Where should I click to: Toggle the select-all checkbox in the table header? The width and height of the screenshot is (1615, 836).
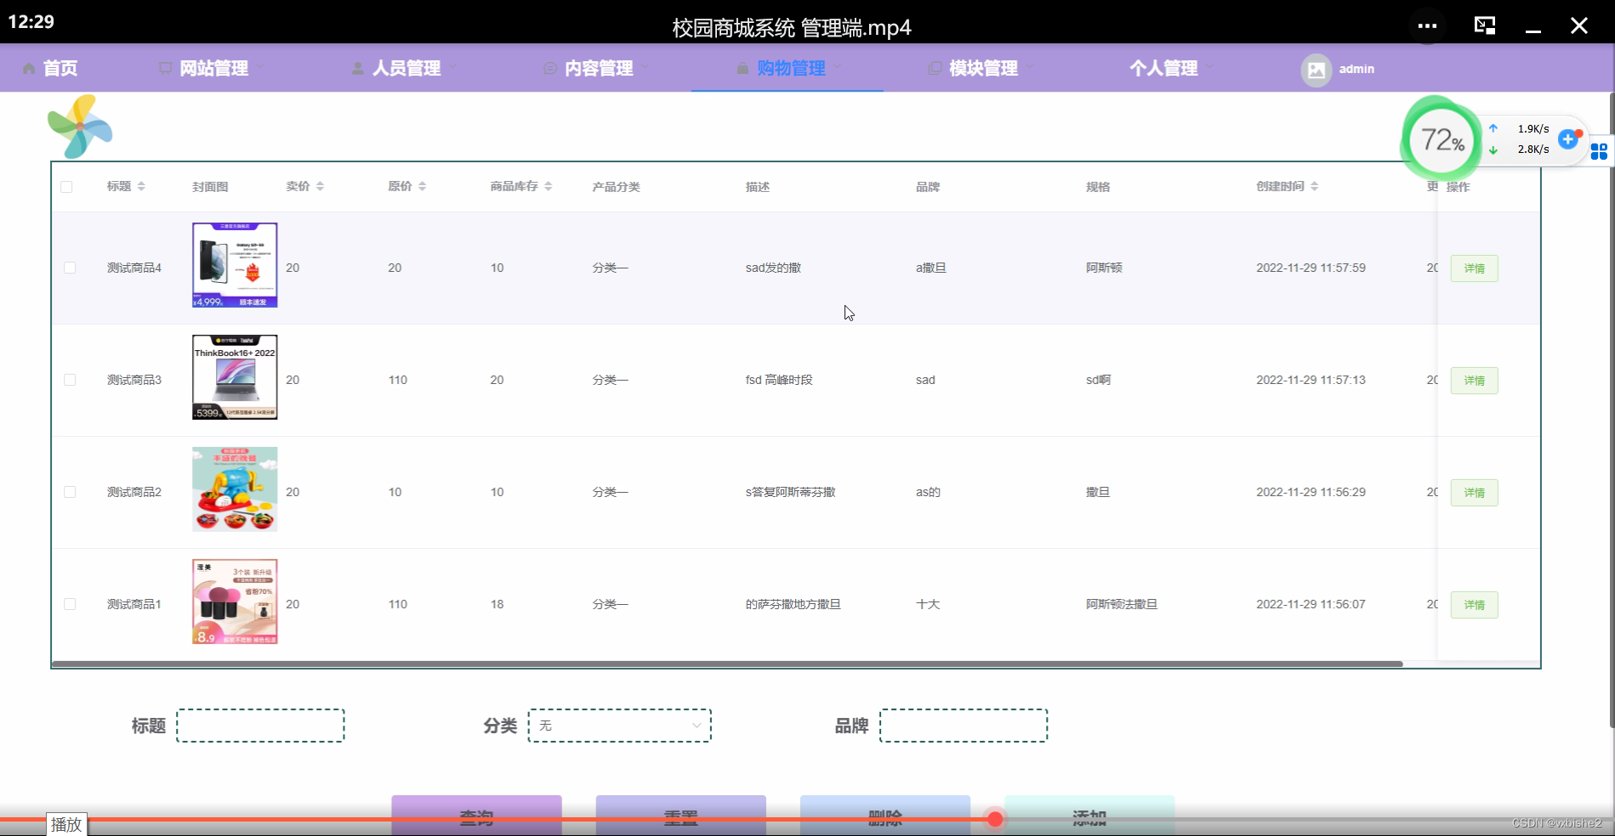coord(67,186)
